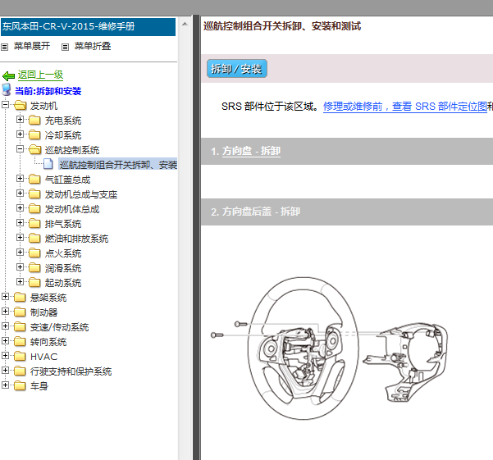Expand the 变速/传动系统 node
Screen dimensions: 493x460
[5, 326]
